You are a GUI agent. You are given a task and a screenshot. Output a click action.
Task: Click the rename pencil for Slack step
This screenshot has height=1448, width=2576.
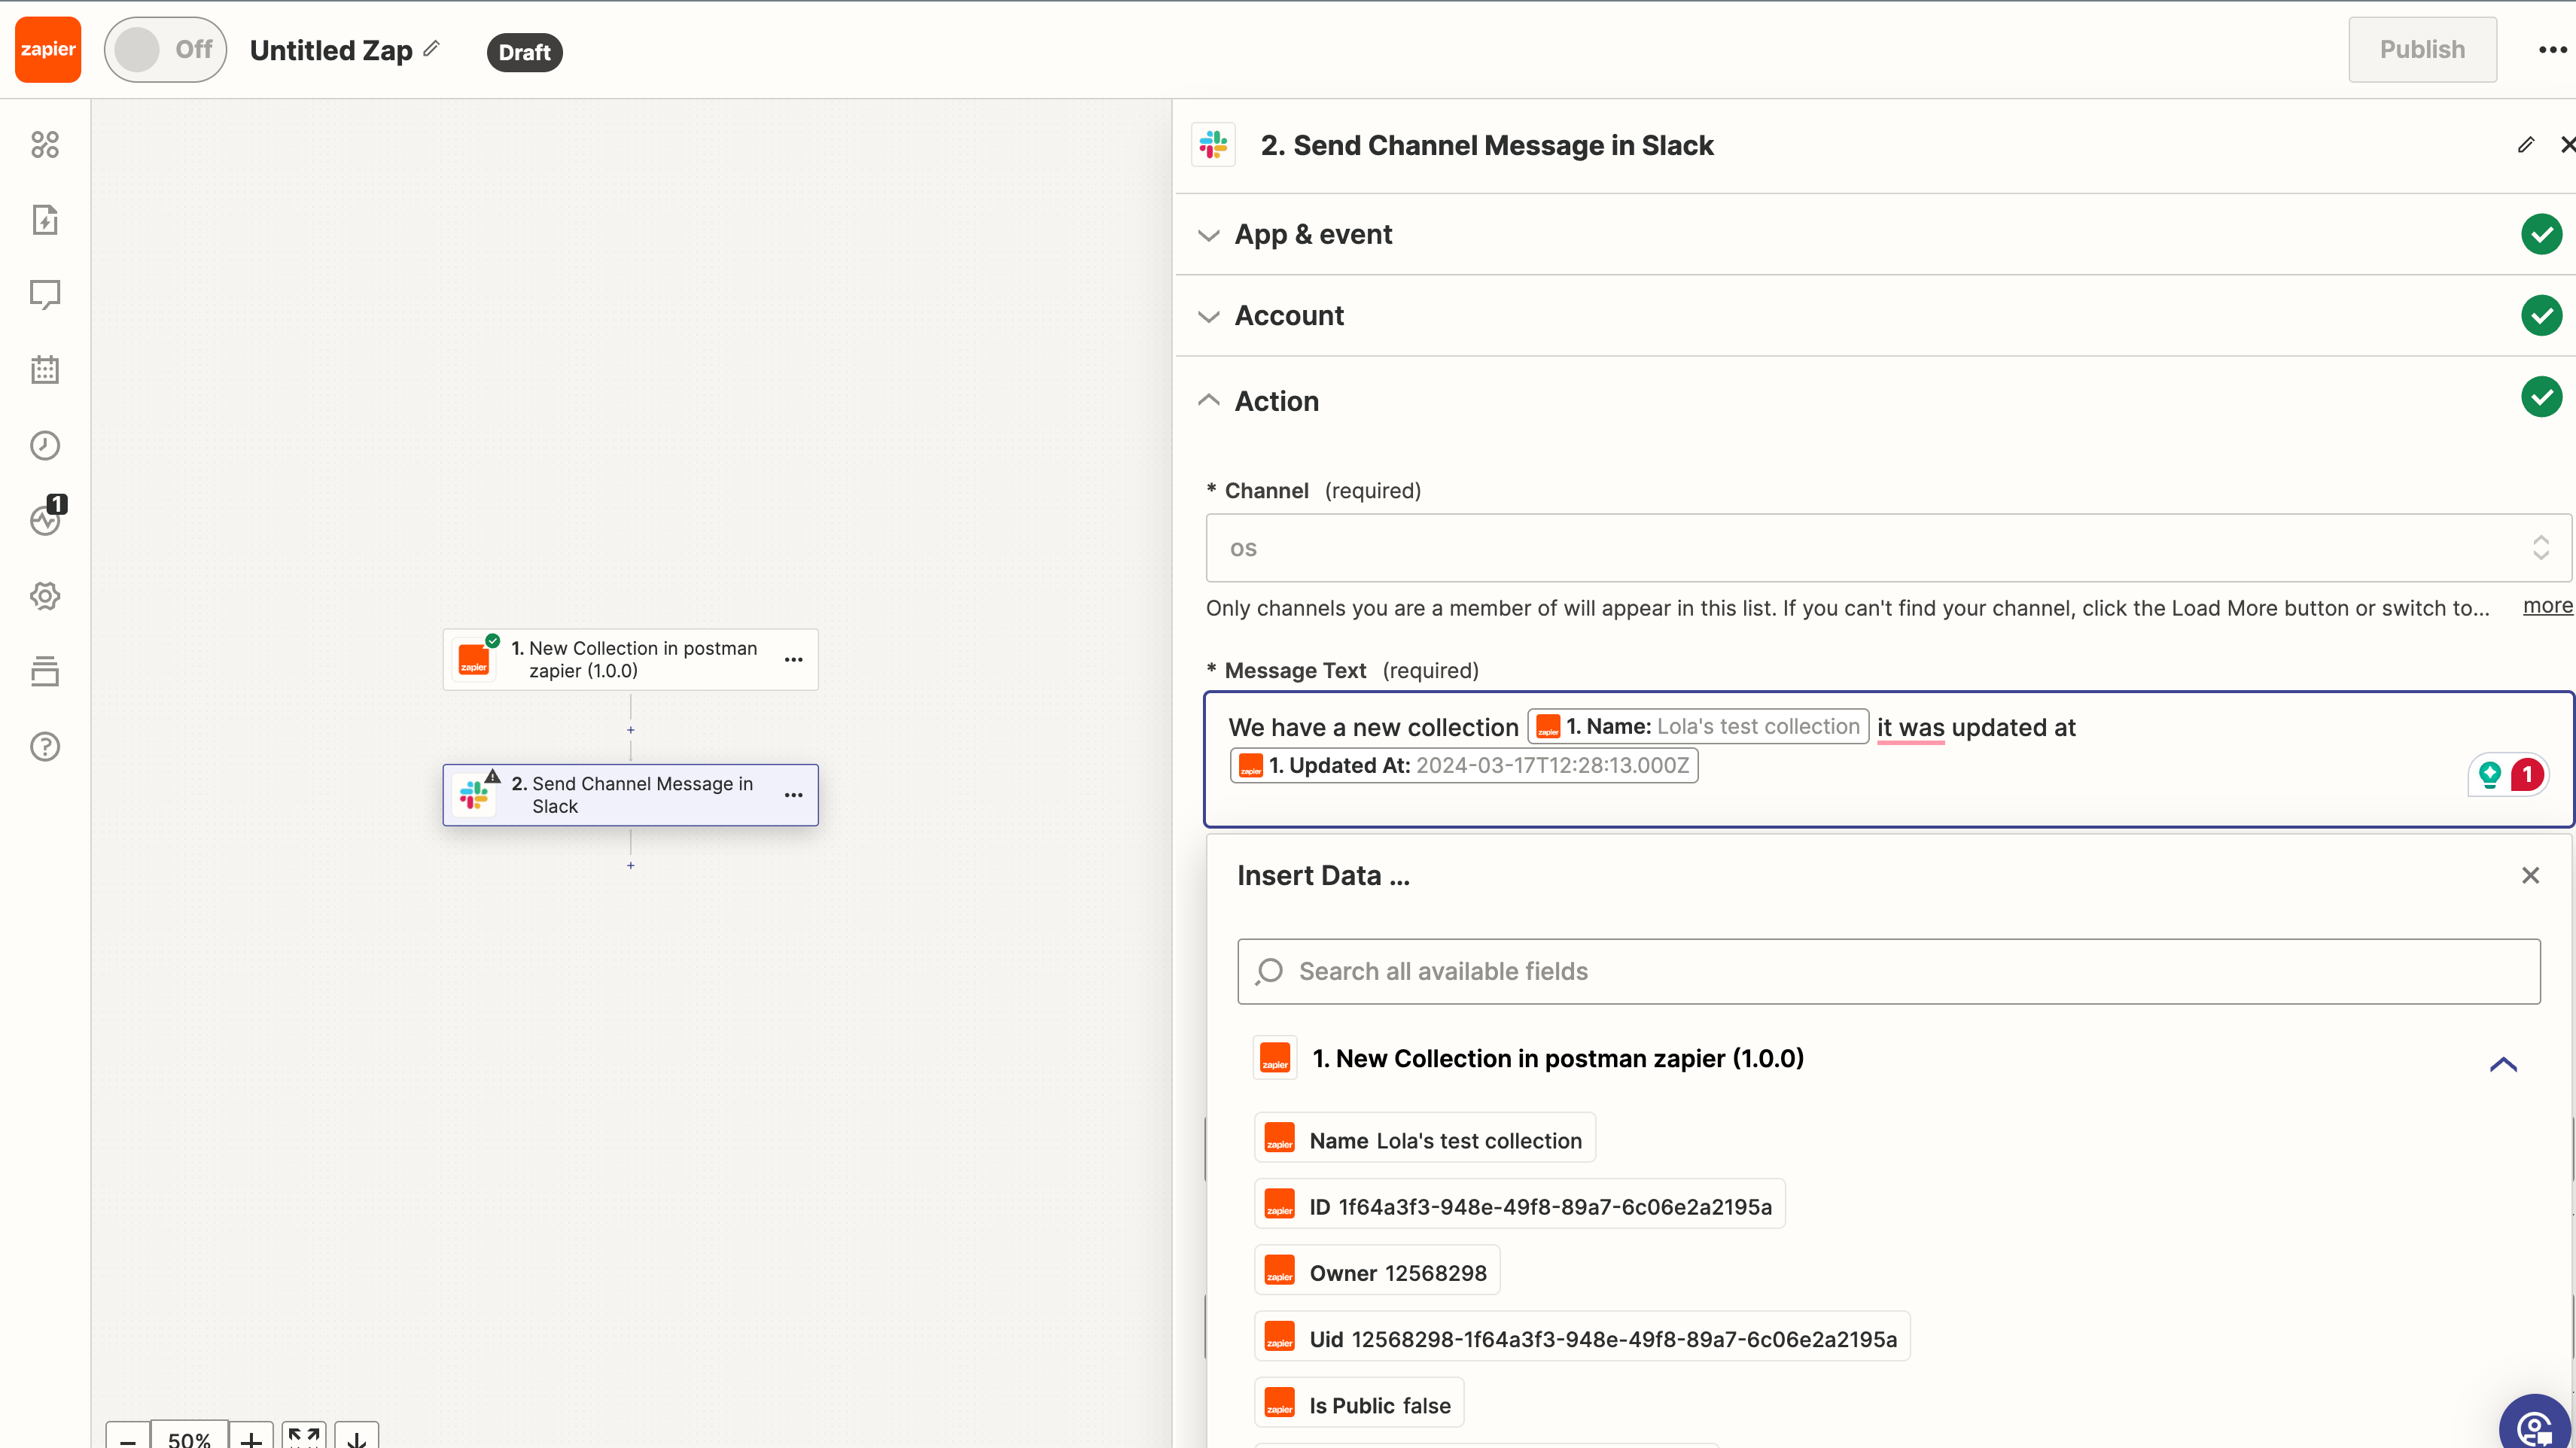tap(2525, 145)
